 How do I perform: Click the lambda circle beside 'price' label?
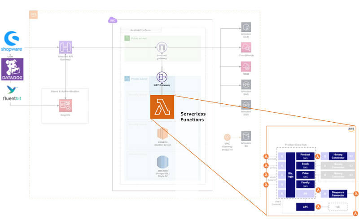click(x=266, y=165)
